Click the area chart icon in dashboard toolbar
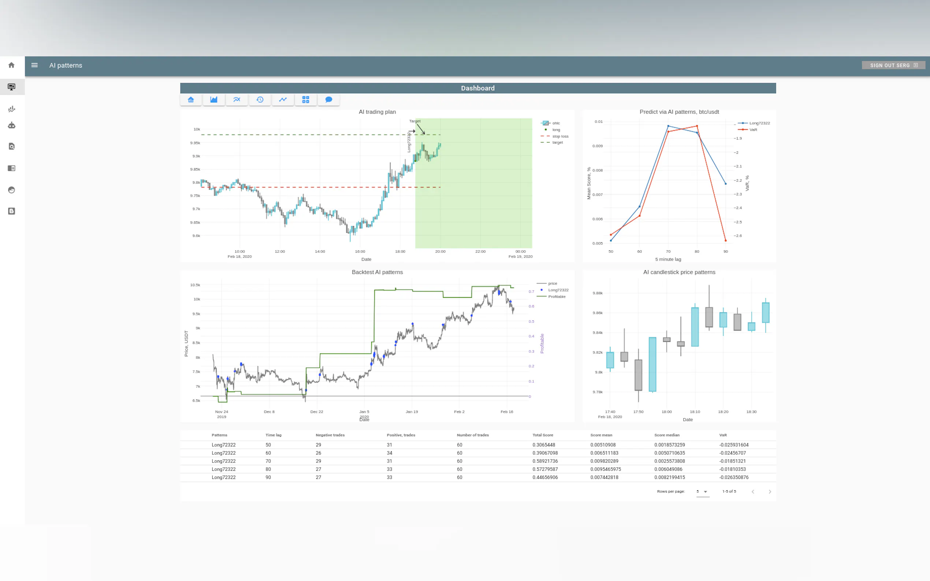Image resolution: width=930 pixels, height=581 pixels. click(x=214, y=100)
